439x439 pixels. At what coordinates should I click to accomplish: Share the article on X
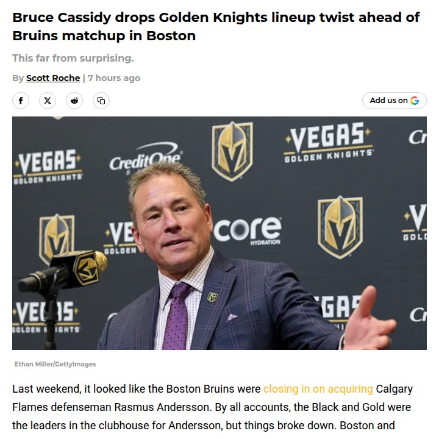pyautogui.click(x=48, y=101)
